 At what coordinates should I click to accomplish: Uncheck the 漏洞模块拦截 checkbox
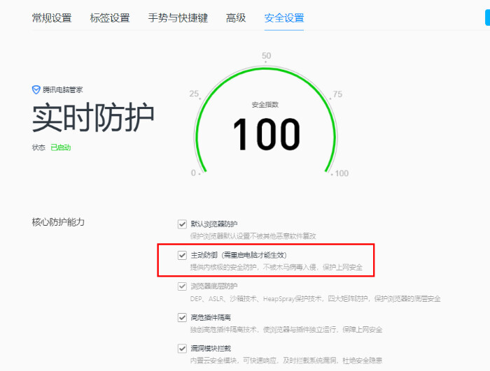click(183, 348)
